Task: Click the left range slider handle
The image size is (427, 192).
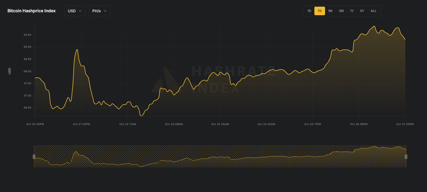Action: pos(34,157)
